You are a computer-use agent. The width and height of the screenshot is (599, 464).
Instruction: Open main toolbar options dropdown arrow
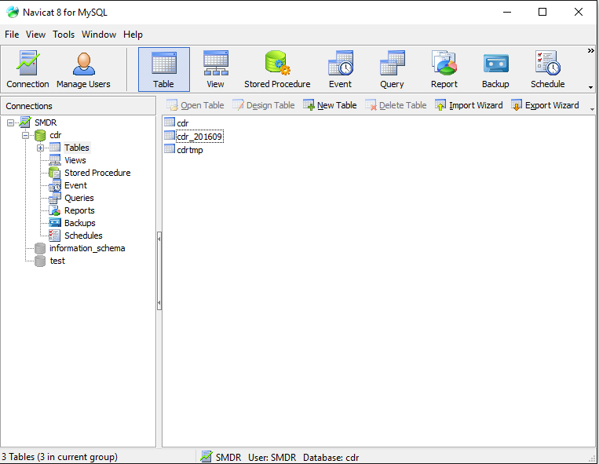point(590,87)
